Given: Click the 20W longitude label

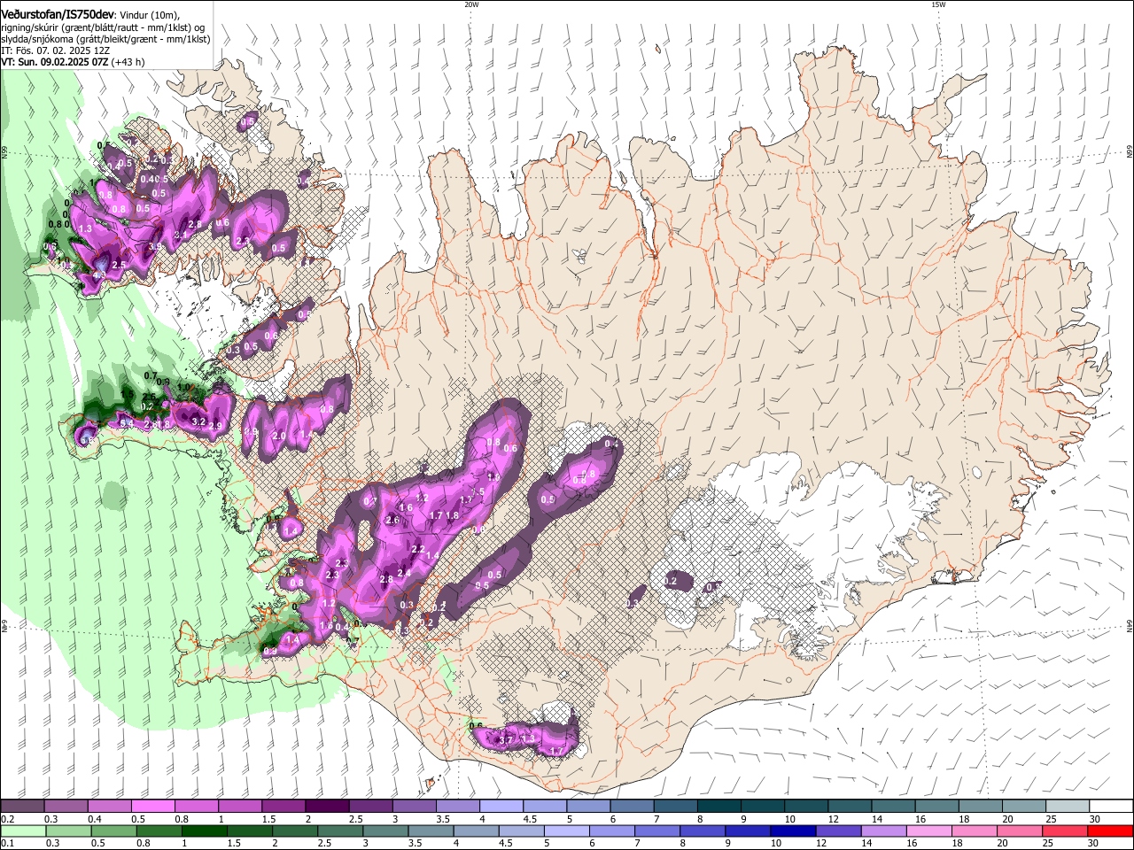Looking at the screenshot, I should pos(471,4).
